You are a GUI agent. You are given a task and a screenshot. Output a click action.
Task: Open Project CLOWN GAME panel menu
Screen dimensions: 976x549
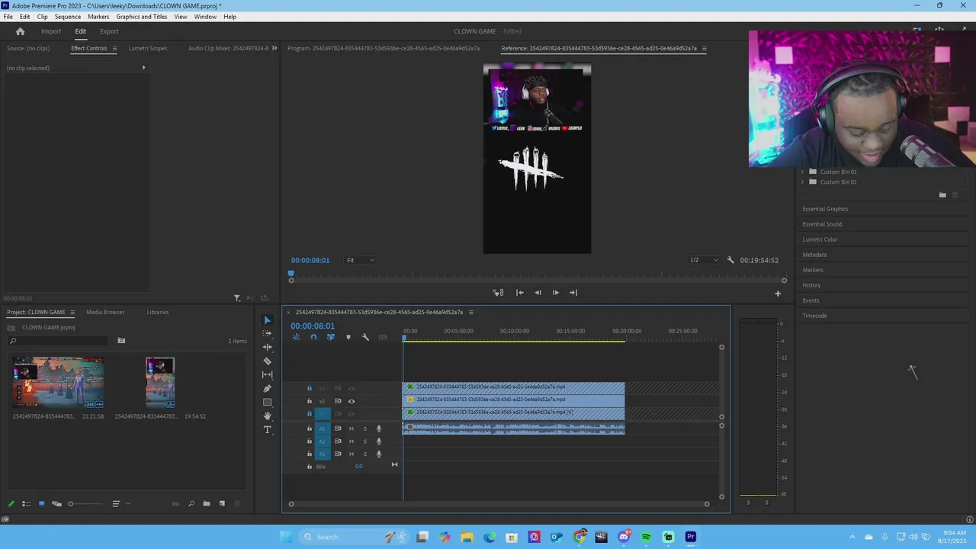[72, 313]
